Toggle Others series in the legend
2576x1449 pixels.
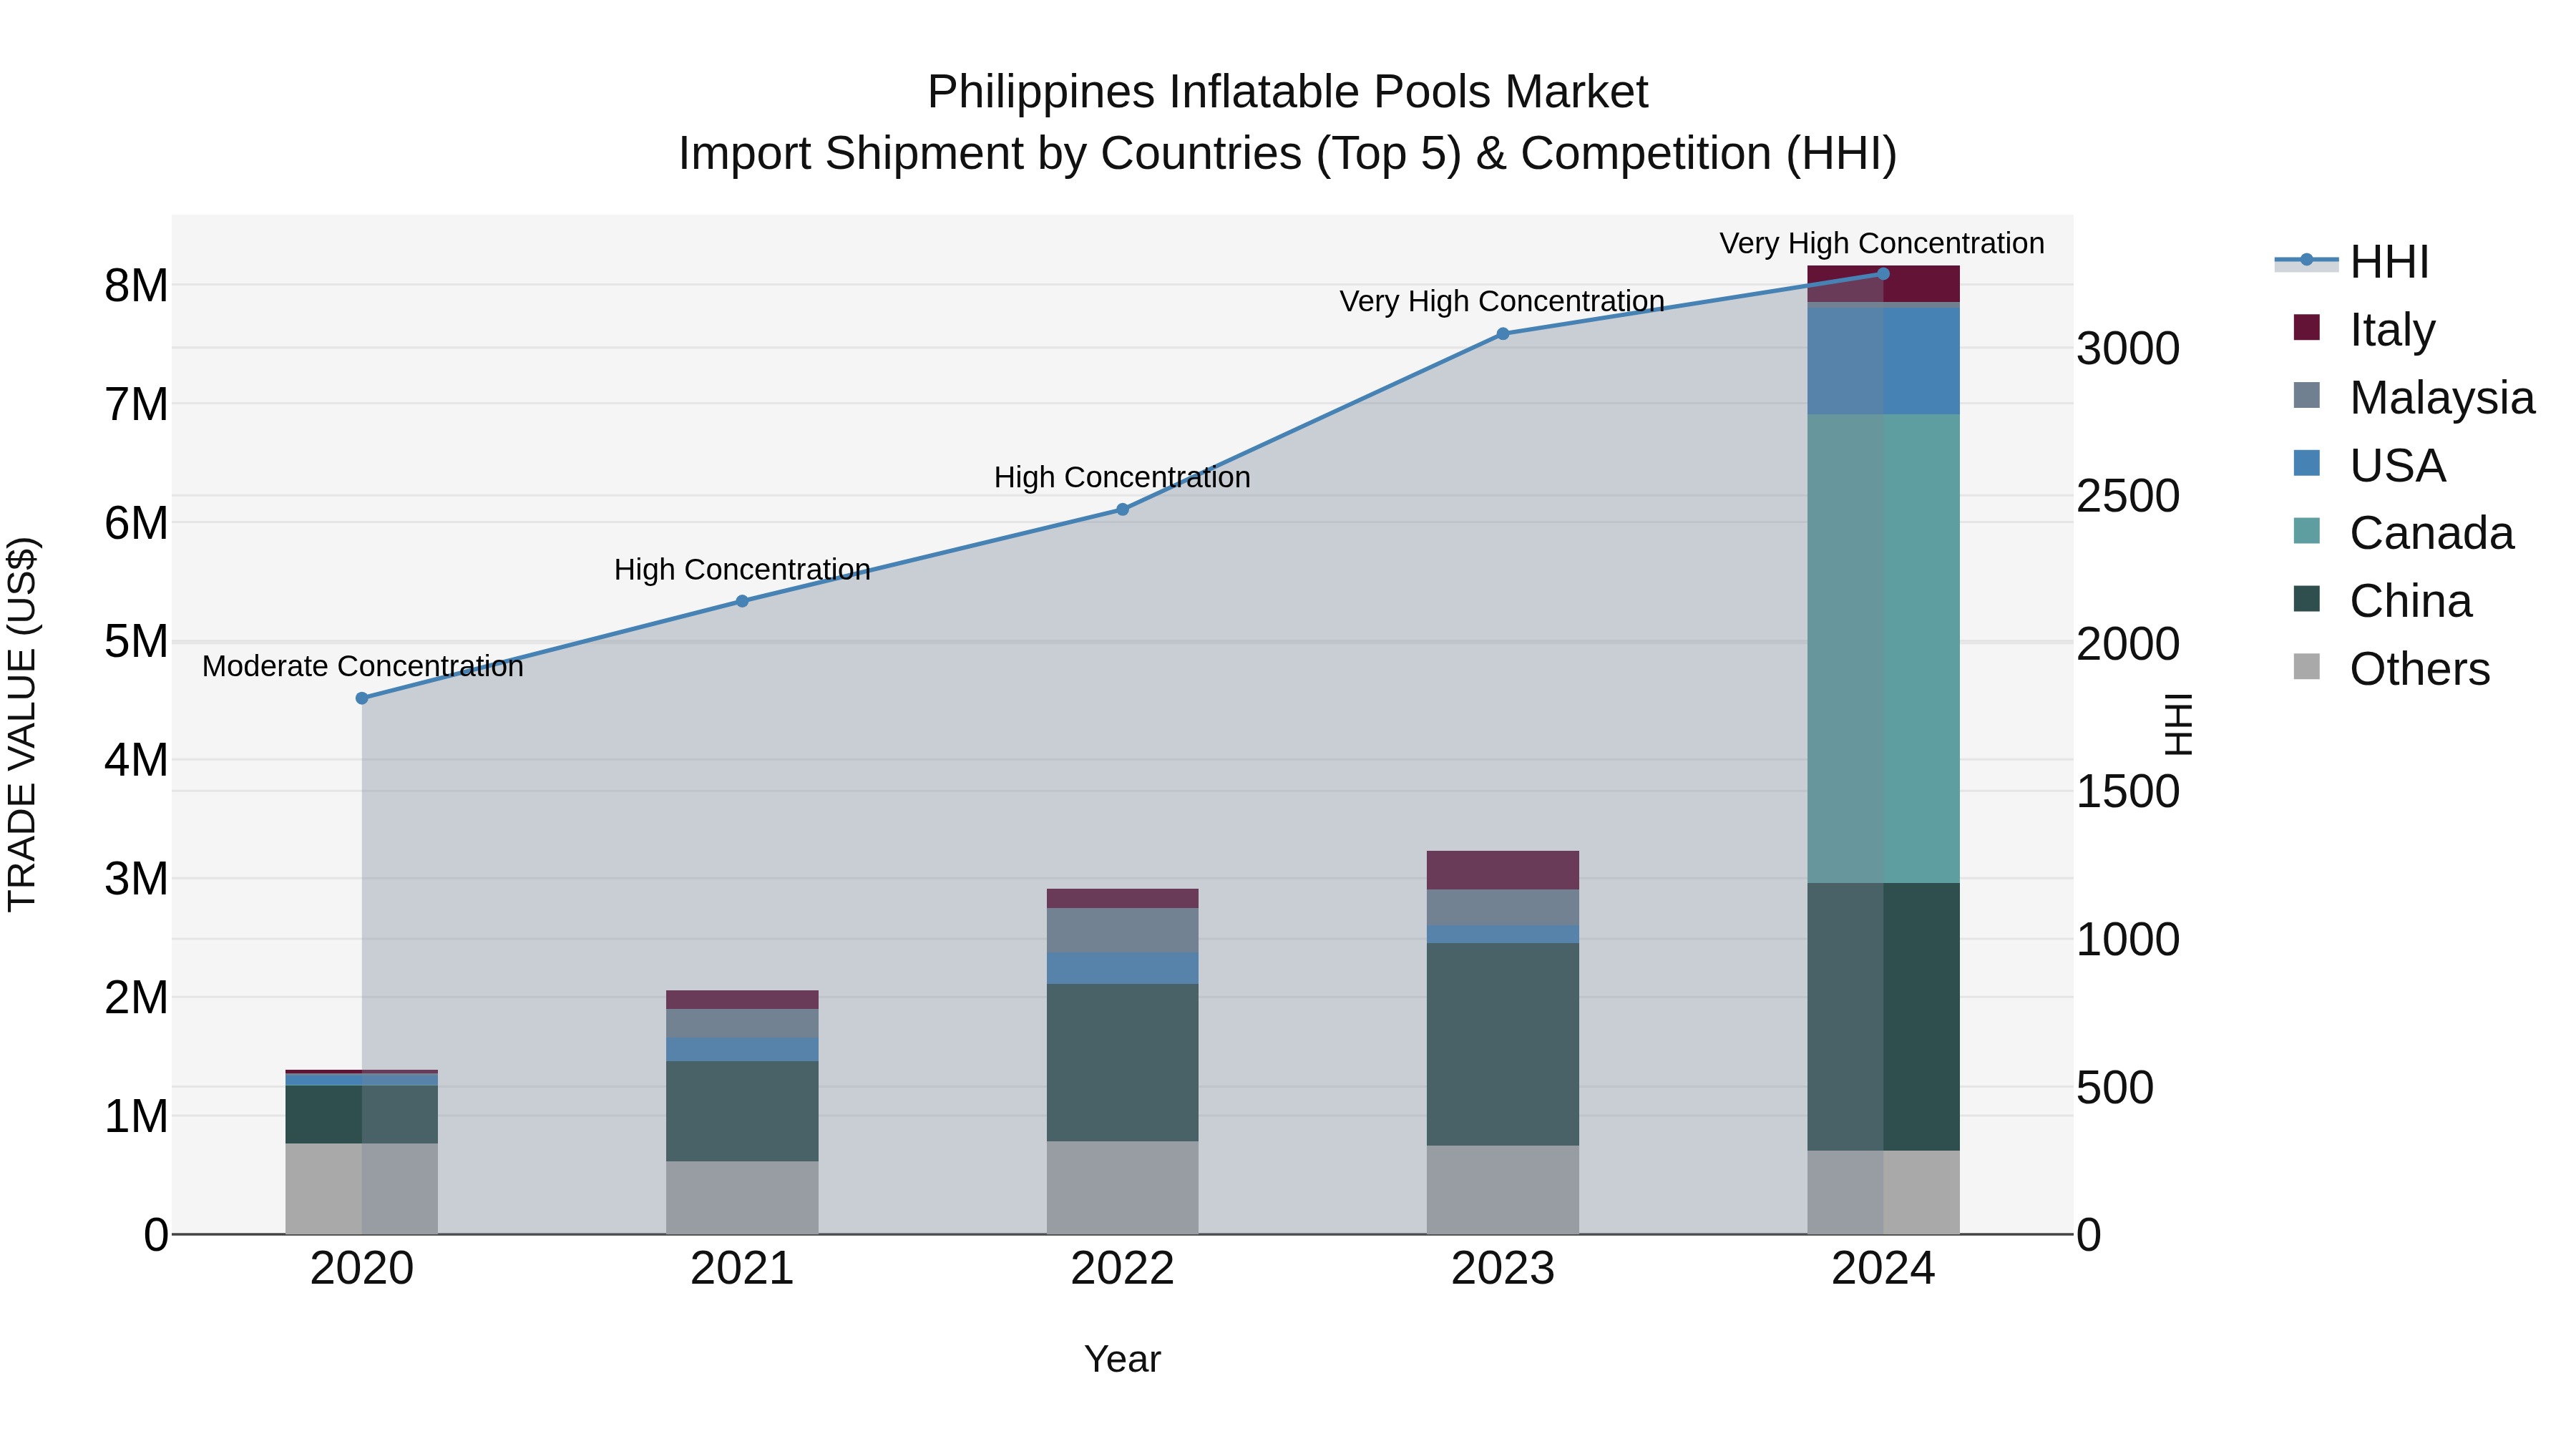tap(2391, 669)
